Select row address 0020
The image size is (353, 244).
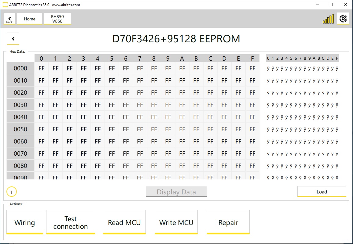(x=20, y=93)
